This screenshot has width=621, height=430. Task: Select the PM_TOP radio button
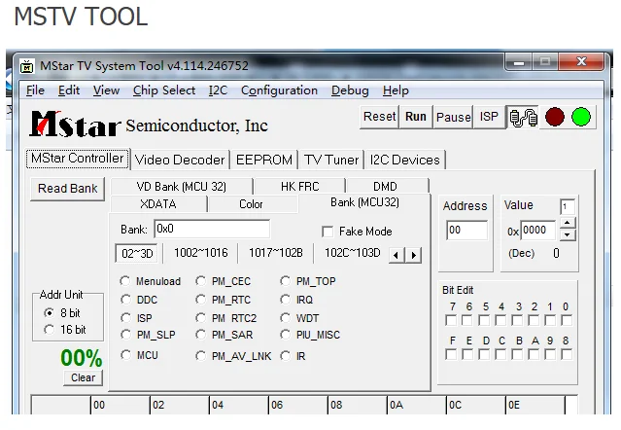click(x=285, y=281)
